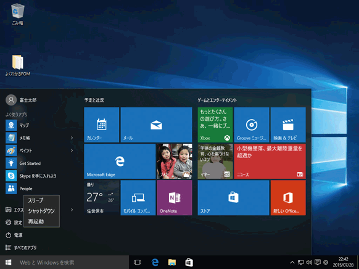The image size is (359, 269).
Task: Open the メール mail tile
Action: [156, 125]
